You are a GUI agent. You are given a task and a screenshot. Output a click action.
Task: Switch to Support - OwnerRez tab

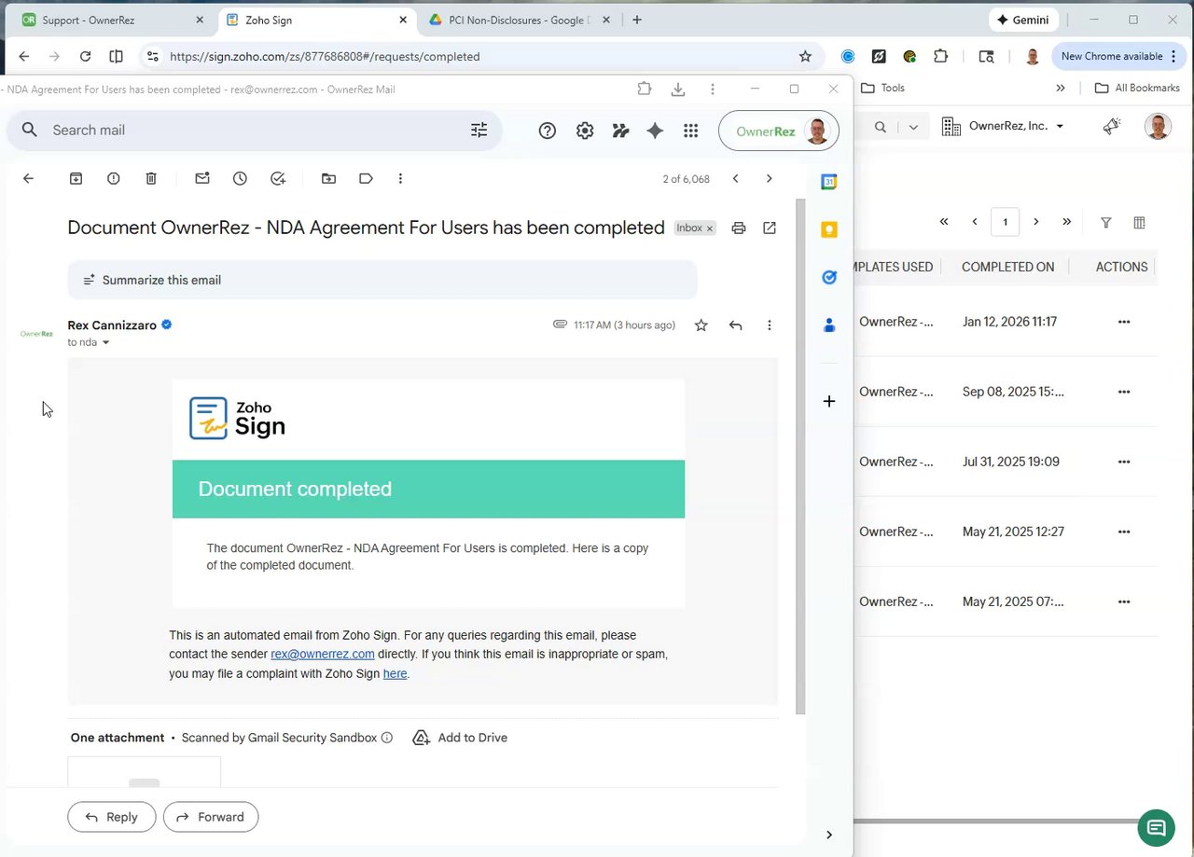[x=112, y=20]
